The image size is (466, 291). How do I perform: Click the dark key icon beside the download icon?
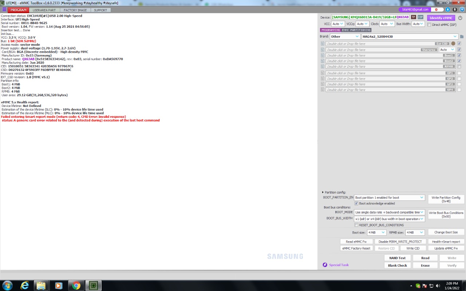click(455, 9)
